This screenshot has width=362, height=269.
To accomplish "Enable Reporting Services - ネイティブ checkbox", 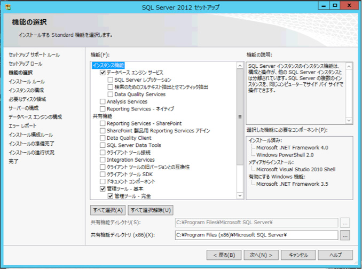I will point(103,109).
